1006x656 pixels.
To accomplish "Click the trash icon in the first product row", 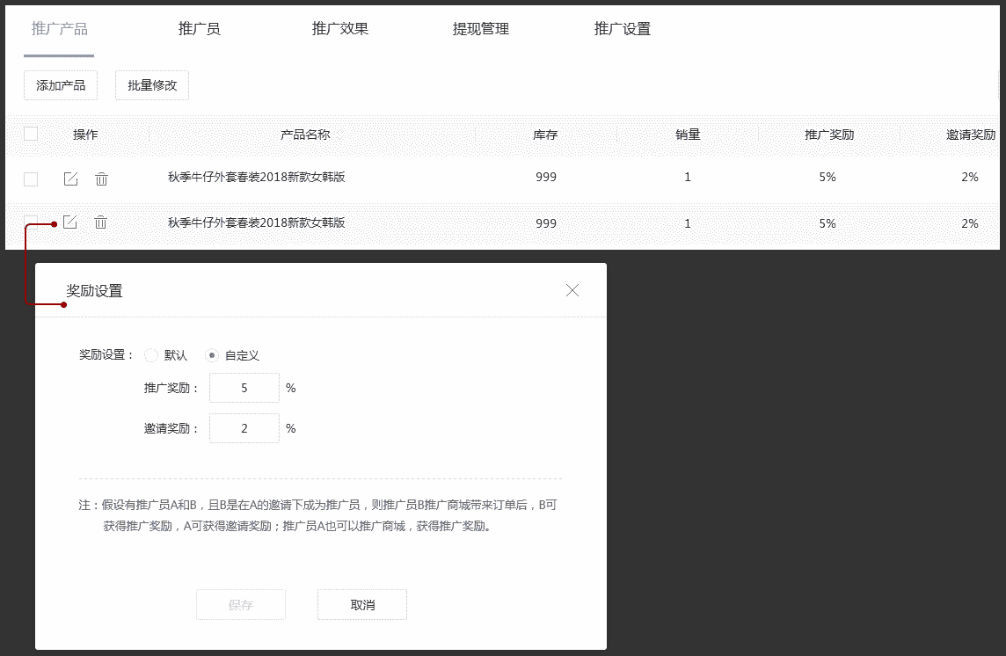I will coord(101,179).
